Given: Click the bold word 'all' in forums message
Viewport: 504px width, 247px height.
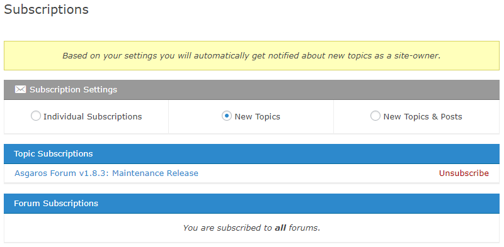Looking at the screenshot, I should 280,228.
